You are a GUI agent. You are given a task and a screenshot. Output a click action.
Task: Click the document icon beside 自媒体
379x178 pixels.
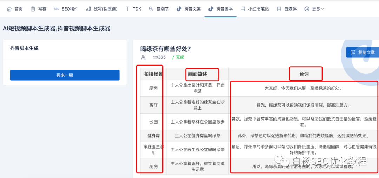pyautogui.click(x=279, y=9)
